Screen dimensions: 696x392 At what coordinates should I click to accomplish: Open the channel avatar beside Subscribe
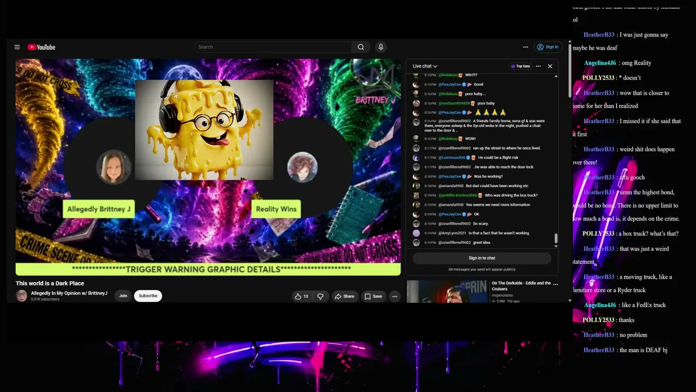(21, 296)
